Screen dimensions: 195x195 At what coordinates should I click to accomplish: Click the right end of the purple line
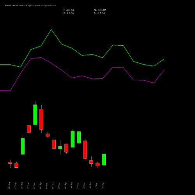coord(164,70)
